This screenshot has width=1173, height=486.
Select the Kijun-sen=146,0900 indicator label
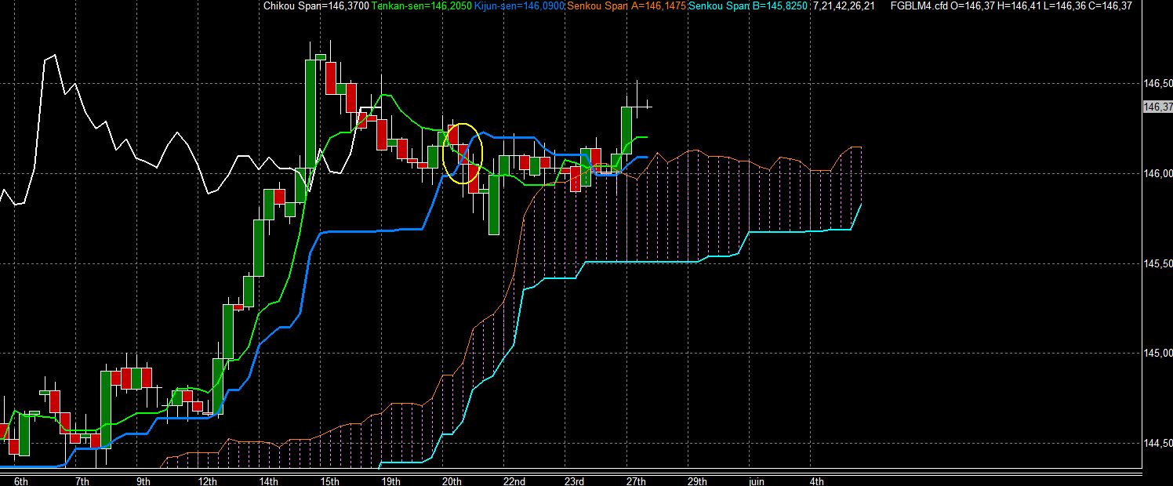click(x=519, y=6)
